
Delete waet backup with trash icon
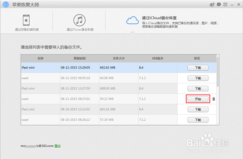tap(214, 99)
